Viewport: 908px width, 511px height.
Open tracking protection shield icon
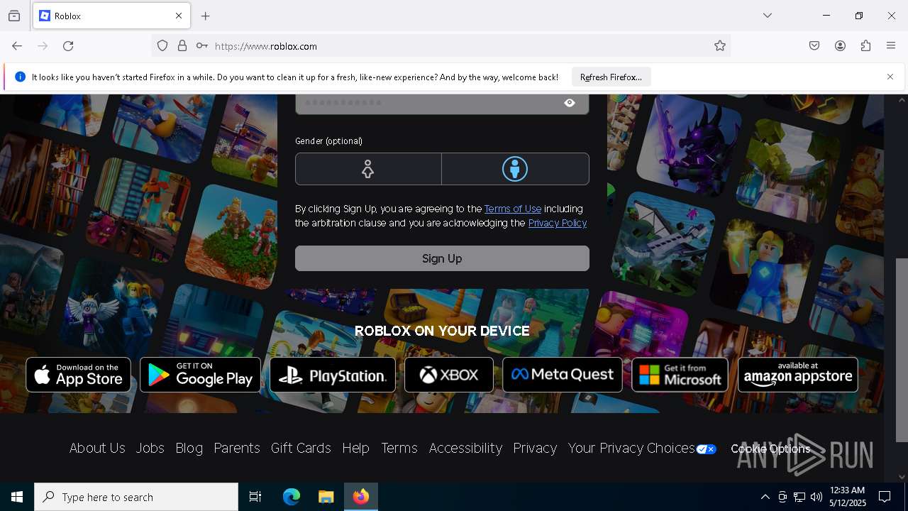tap(162, 46)
